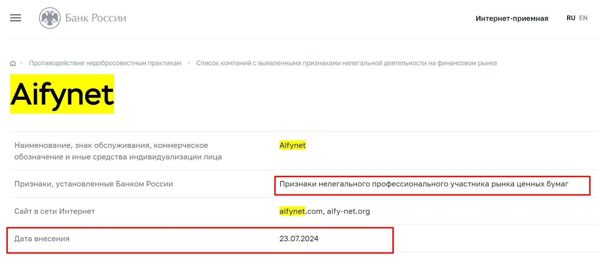Keep site language on RU
The width and height of the screenshot is (598, 269).
[571, 17]
